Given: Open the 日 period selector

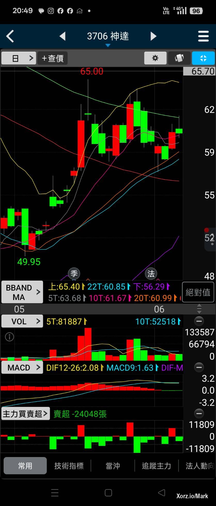Looking at the screenshot, I should [x=19, y=58].
